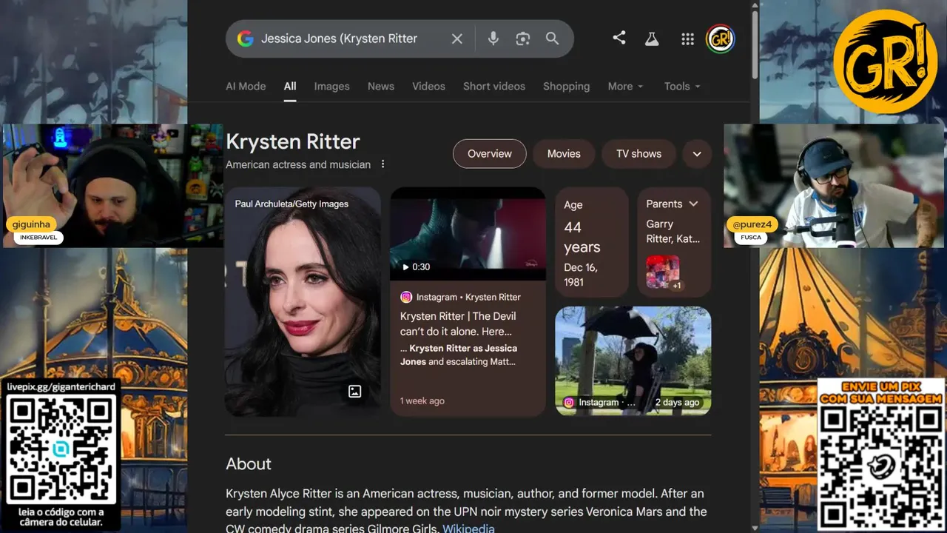Expand more category chips with chevron
This screenshot has width=947, height=533.
pyautogui.click(x=697, y=154)
